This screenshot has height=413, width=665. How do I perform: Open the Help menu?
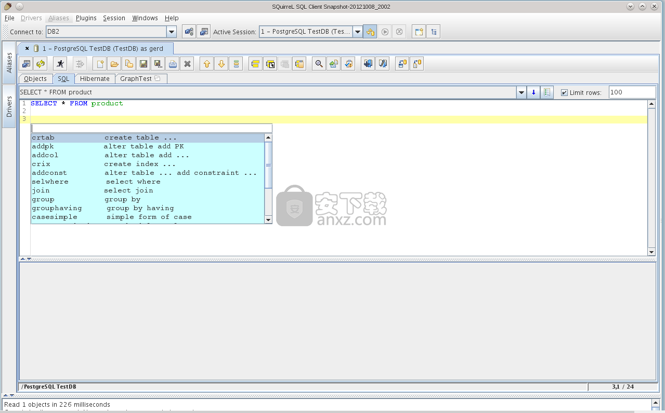(x=172, y=18)
